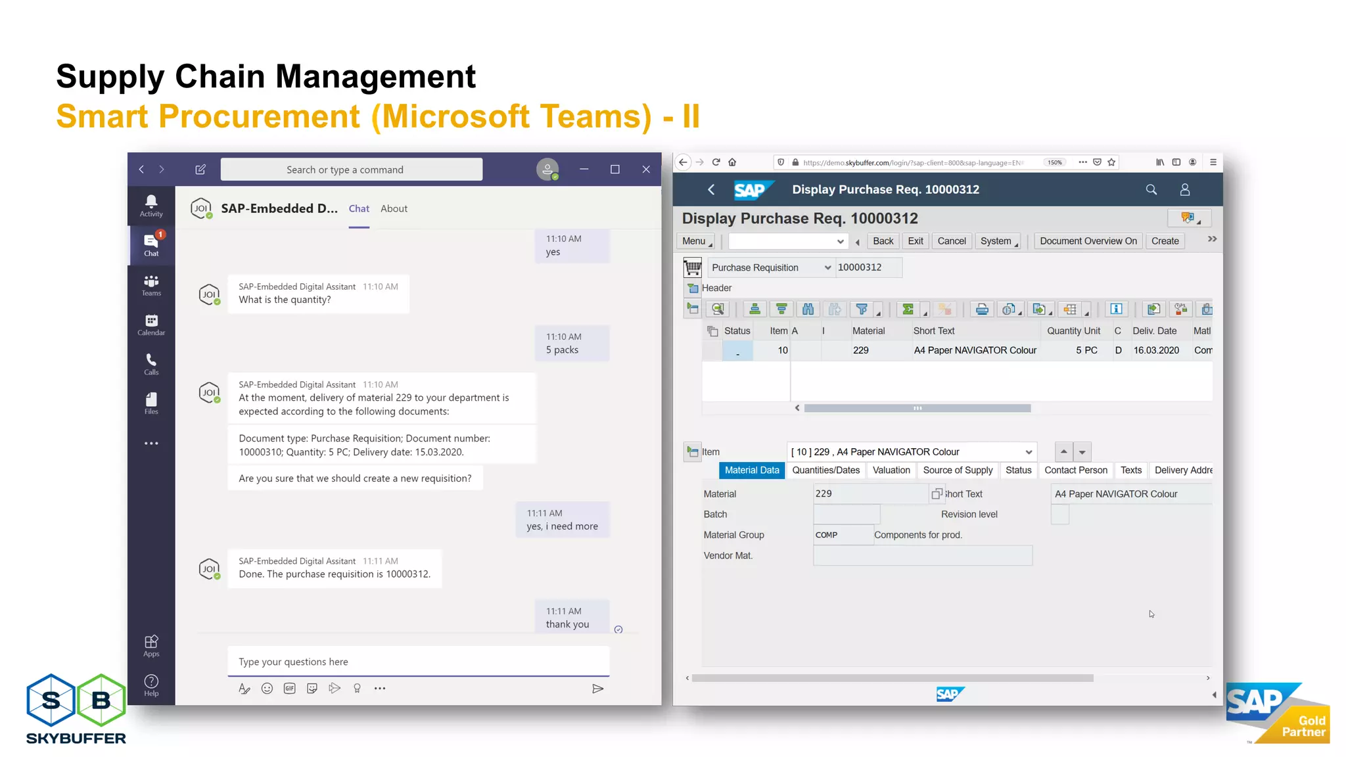Screen dimensions: 1346x757
Task: Open emoji picker in Teams compose bar
Action: pyautogui.click(x=267, y=689)
